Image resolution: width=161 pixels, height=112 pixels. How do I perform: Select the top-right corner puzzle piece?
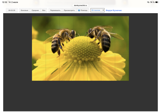(x=122, y=23)
